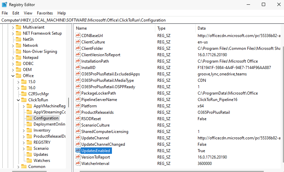Click the folder icon of the ClickToRun key

pyautogui.click(x=24, y=100)
